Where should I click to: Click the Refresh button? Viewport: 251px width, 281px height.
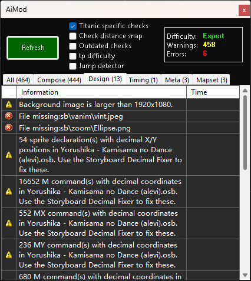click(x=32, y=48)
